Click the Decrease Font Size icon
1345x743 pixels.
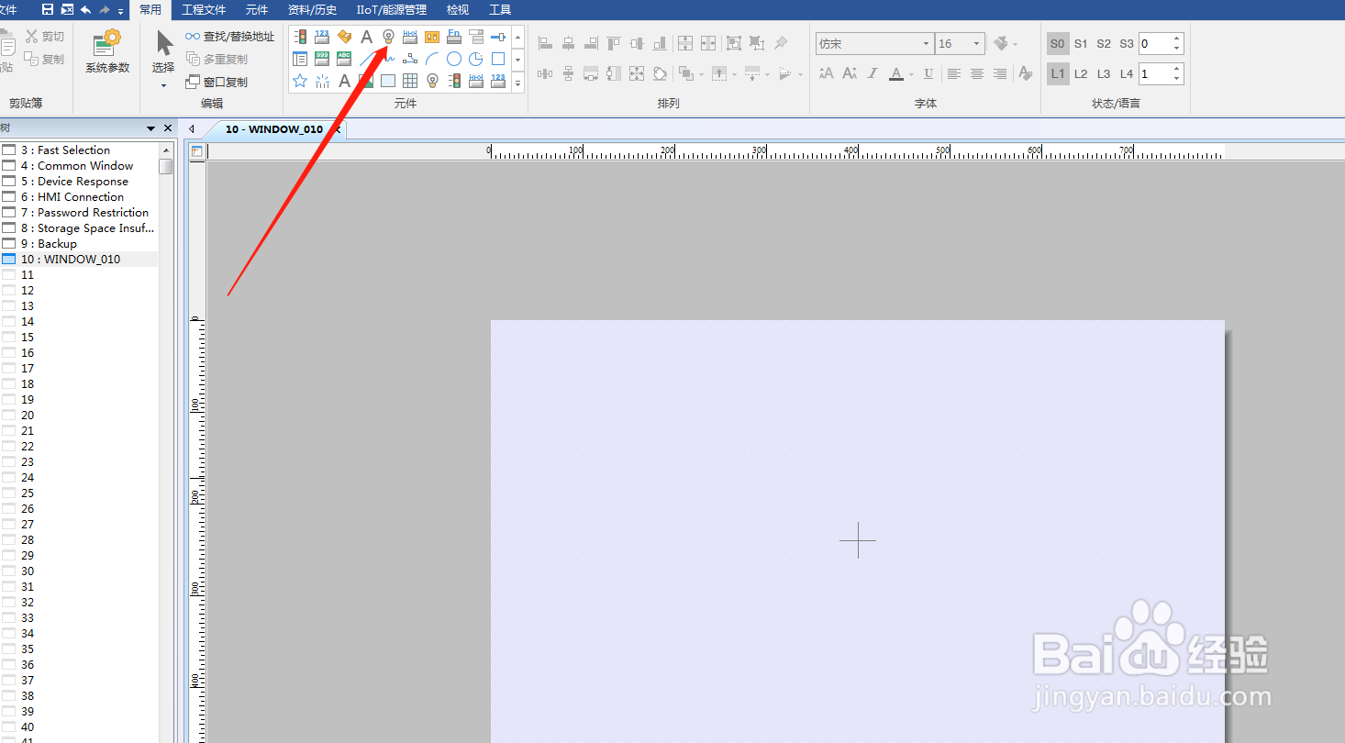[x=850, y=73]
